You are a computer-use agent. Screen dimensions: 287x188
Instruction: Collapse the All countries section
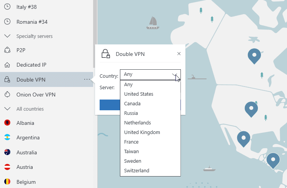(x=7, y=109)
